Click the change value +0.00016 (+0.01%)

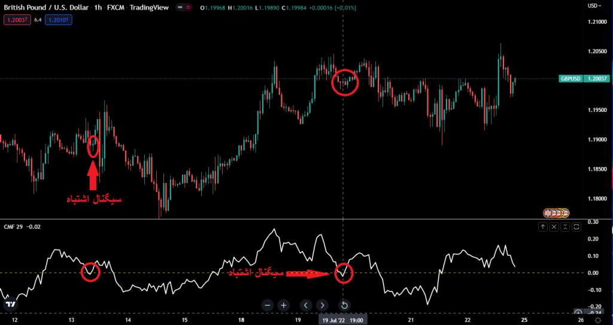click(333, 8)
